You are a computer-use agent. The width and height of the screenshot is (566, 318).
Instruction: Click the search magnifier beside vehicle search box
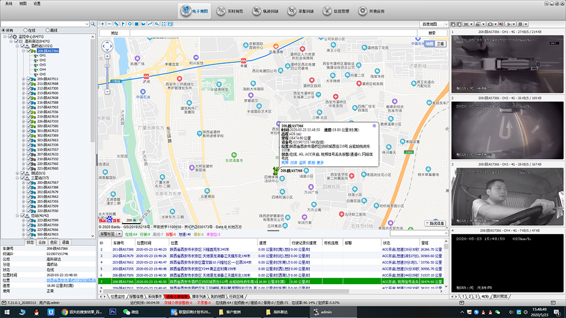93,24
